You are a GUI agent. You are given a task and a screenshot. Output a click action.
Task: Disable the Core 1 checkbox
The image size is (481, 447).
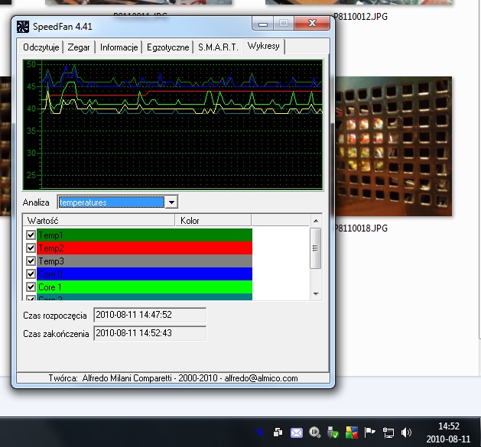tap(31, 287)
